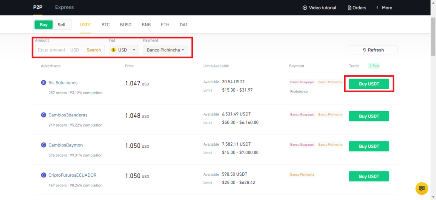Image resolution: width=436 pixels, height=200 pixels.
Task: Click the Advertisers column header
Action: 51,66
